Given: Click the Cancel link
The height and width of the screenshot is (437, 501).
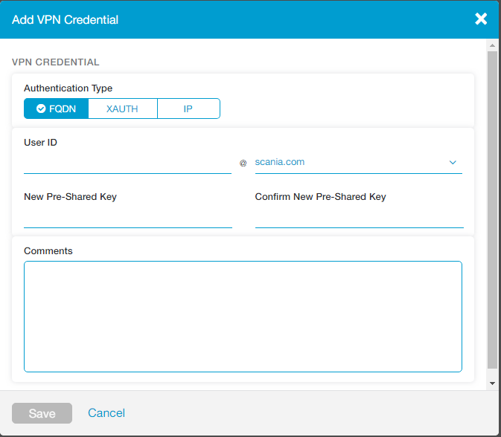Looking at the screenshot, I should [x=106, y=413].
